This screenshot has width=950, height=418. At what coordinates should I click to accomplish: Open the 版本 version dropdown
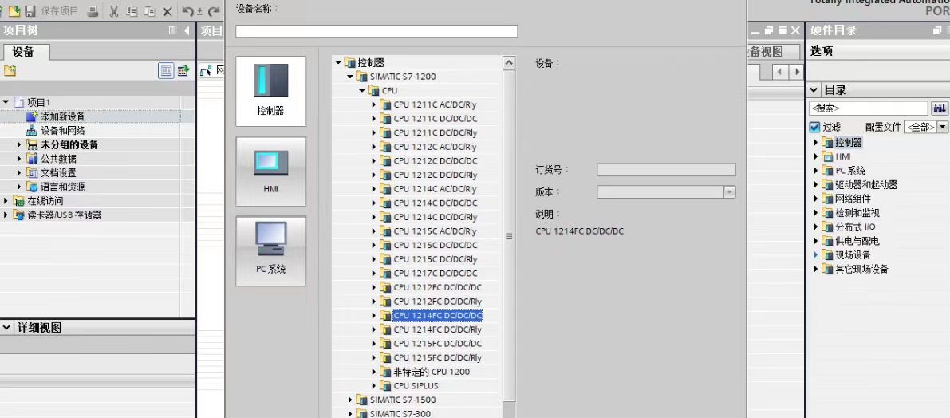(x=730, y=192)
